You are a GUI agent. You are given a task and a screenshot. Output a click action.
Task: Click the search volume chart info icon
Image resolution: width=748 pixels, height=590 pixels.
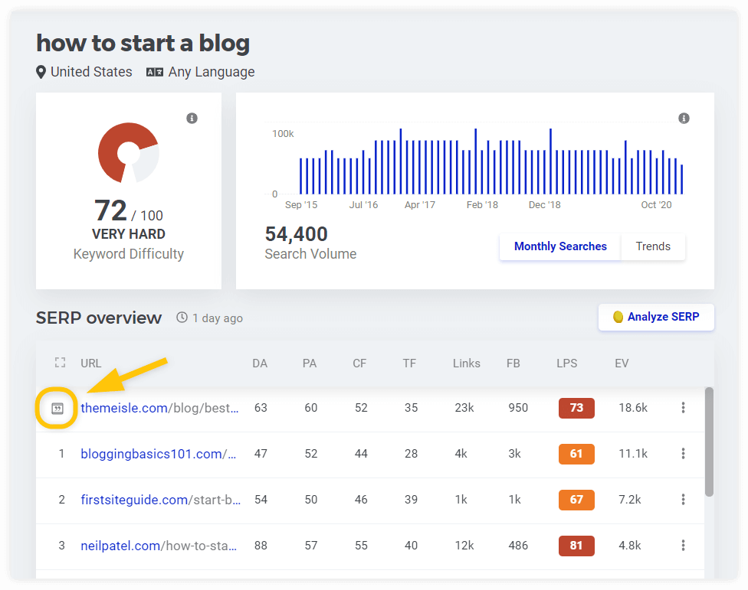[x=684, y=118]
